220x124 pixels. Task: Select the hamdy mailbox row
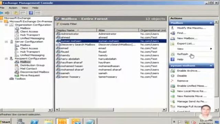click(111, 55)
